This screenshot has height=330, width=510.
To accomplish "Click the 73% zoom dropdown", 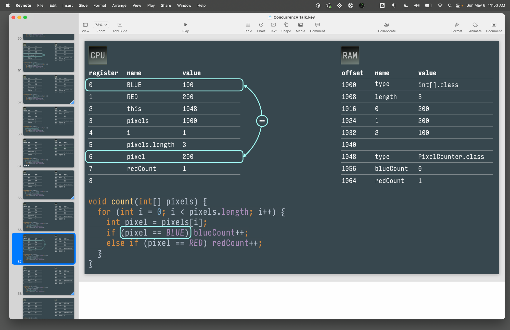I will click(x=100, y=25).
